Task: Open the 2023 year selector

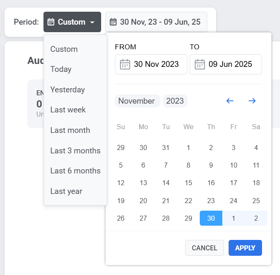Action: (175, 101)
